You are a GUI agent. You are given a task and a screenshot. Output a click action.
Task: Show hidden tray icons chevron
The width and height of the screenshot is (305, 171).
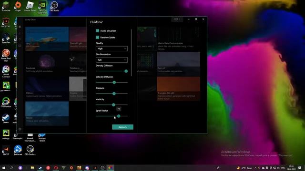[x=255, y=168]
